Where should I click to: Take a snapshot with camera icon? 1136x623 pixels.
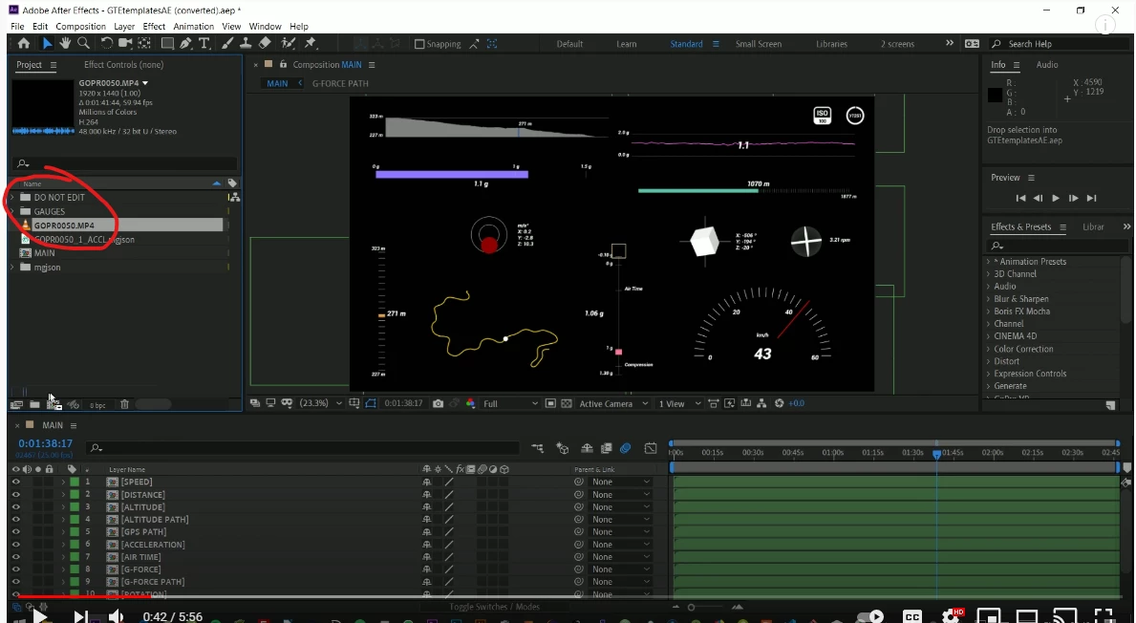[x=438, y=403]
